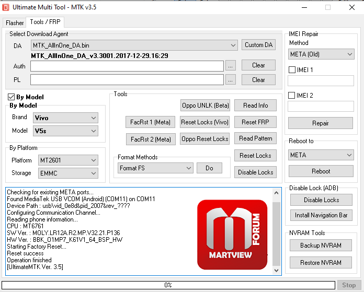This screenshot has width=364, height=292.
Task: Browse for an Auth file
Action: [230, 66]
